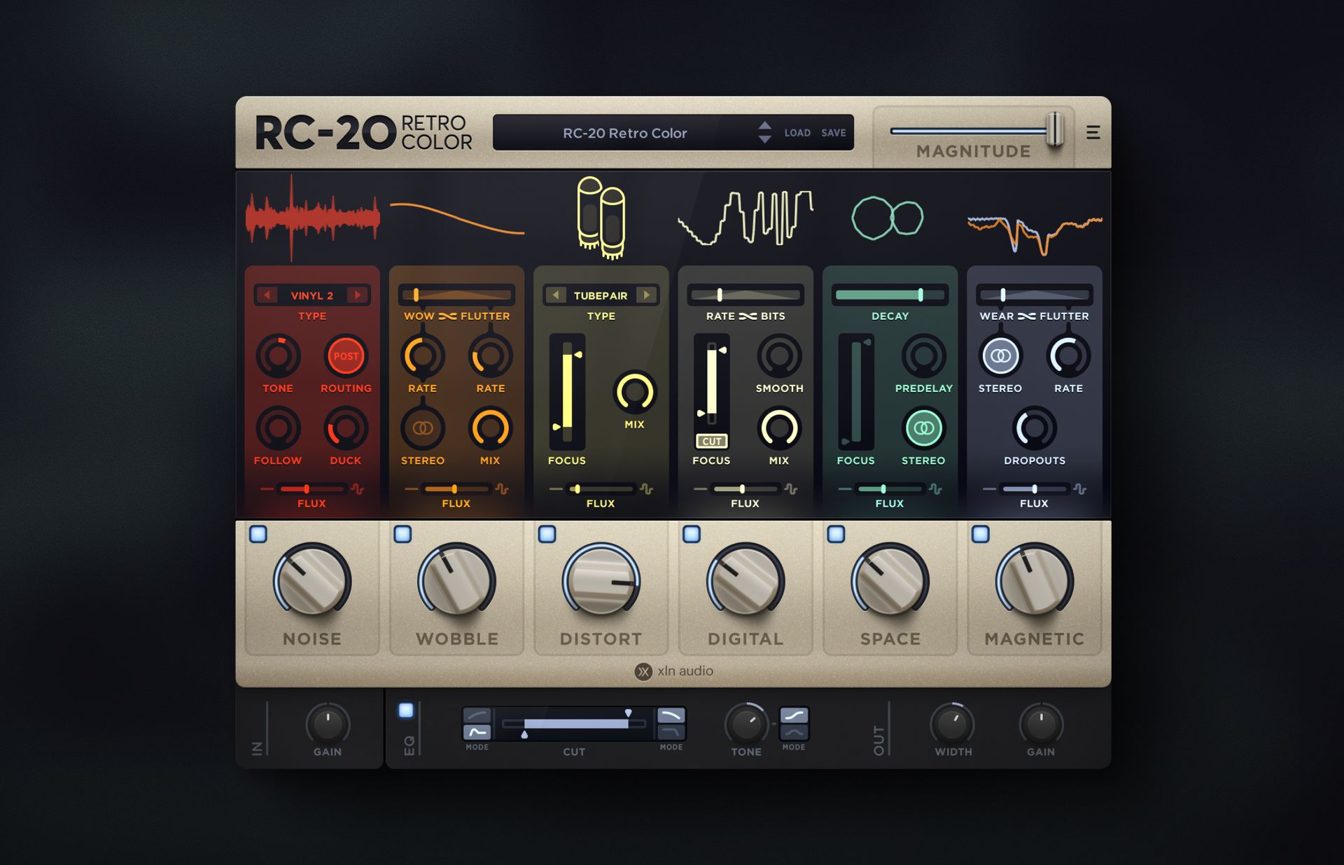Click the Digital SMOOTH knob
The image size is (1344, 865).
(x=779, y=356)
